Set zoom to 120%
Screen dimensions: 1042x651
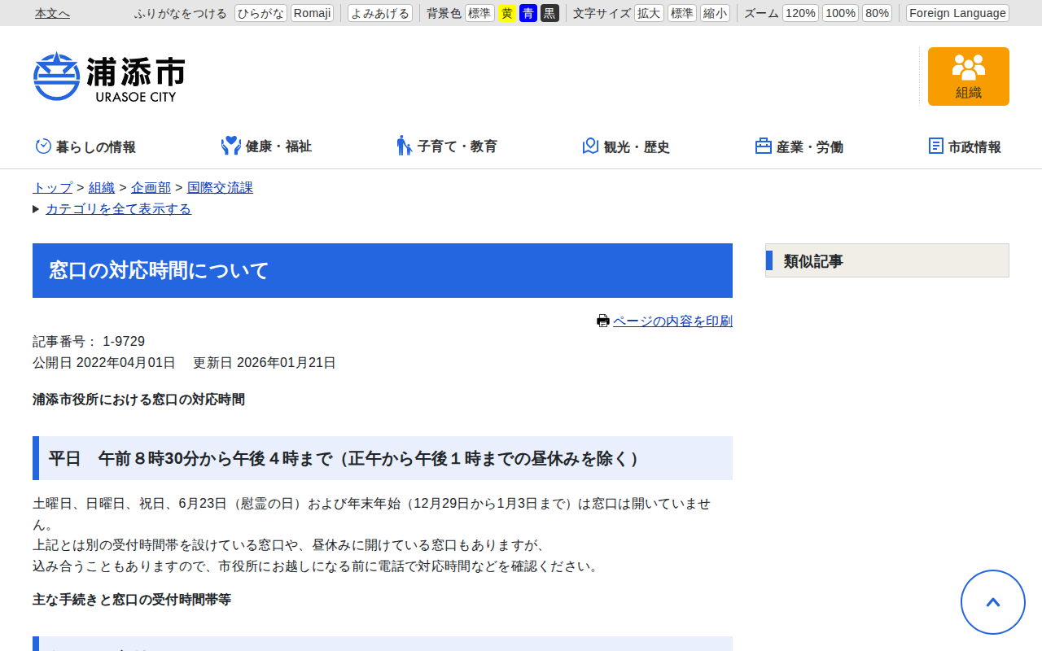coord(800,13)
